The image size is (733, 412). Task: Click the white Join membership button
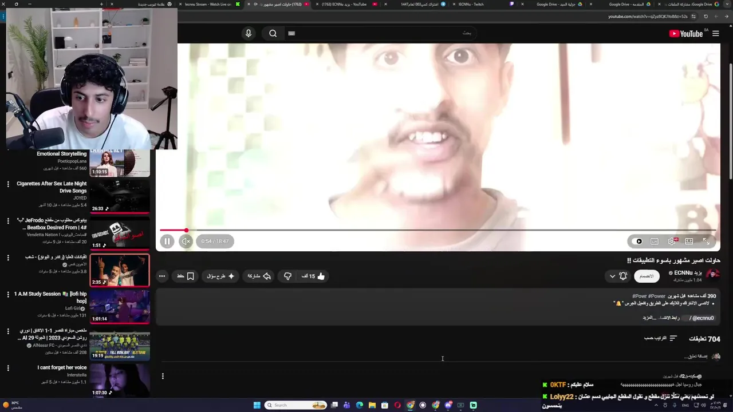click(647, 276)
